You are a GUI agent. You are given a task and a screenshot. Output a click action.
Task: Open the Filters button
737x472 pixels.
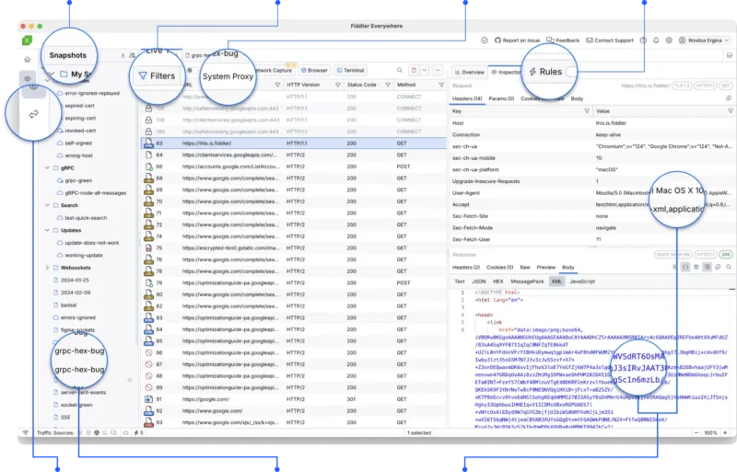[x=157, y=75]
